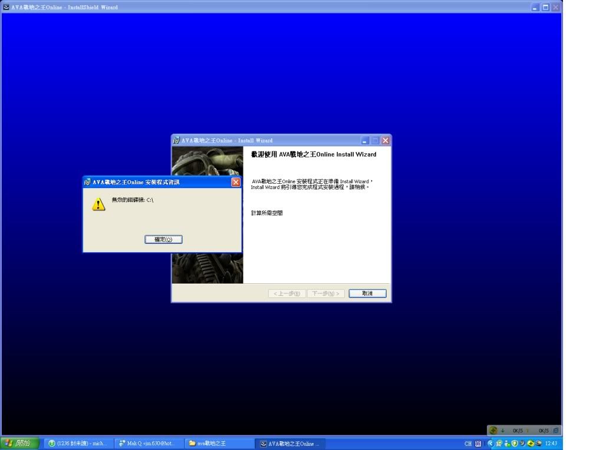Select the AVA戰地之王Online installer taskbar button
This screenshot has height=450, width=603.
point(290,444)
